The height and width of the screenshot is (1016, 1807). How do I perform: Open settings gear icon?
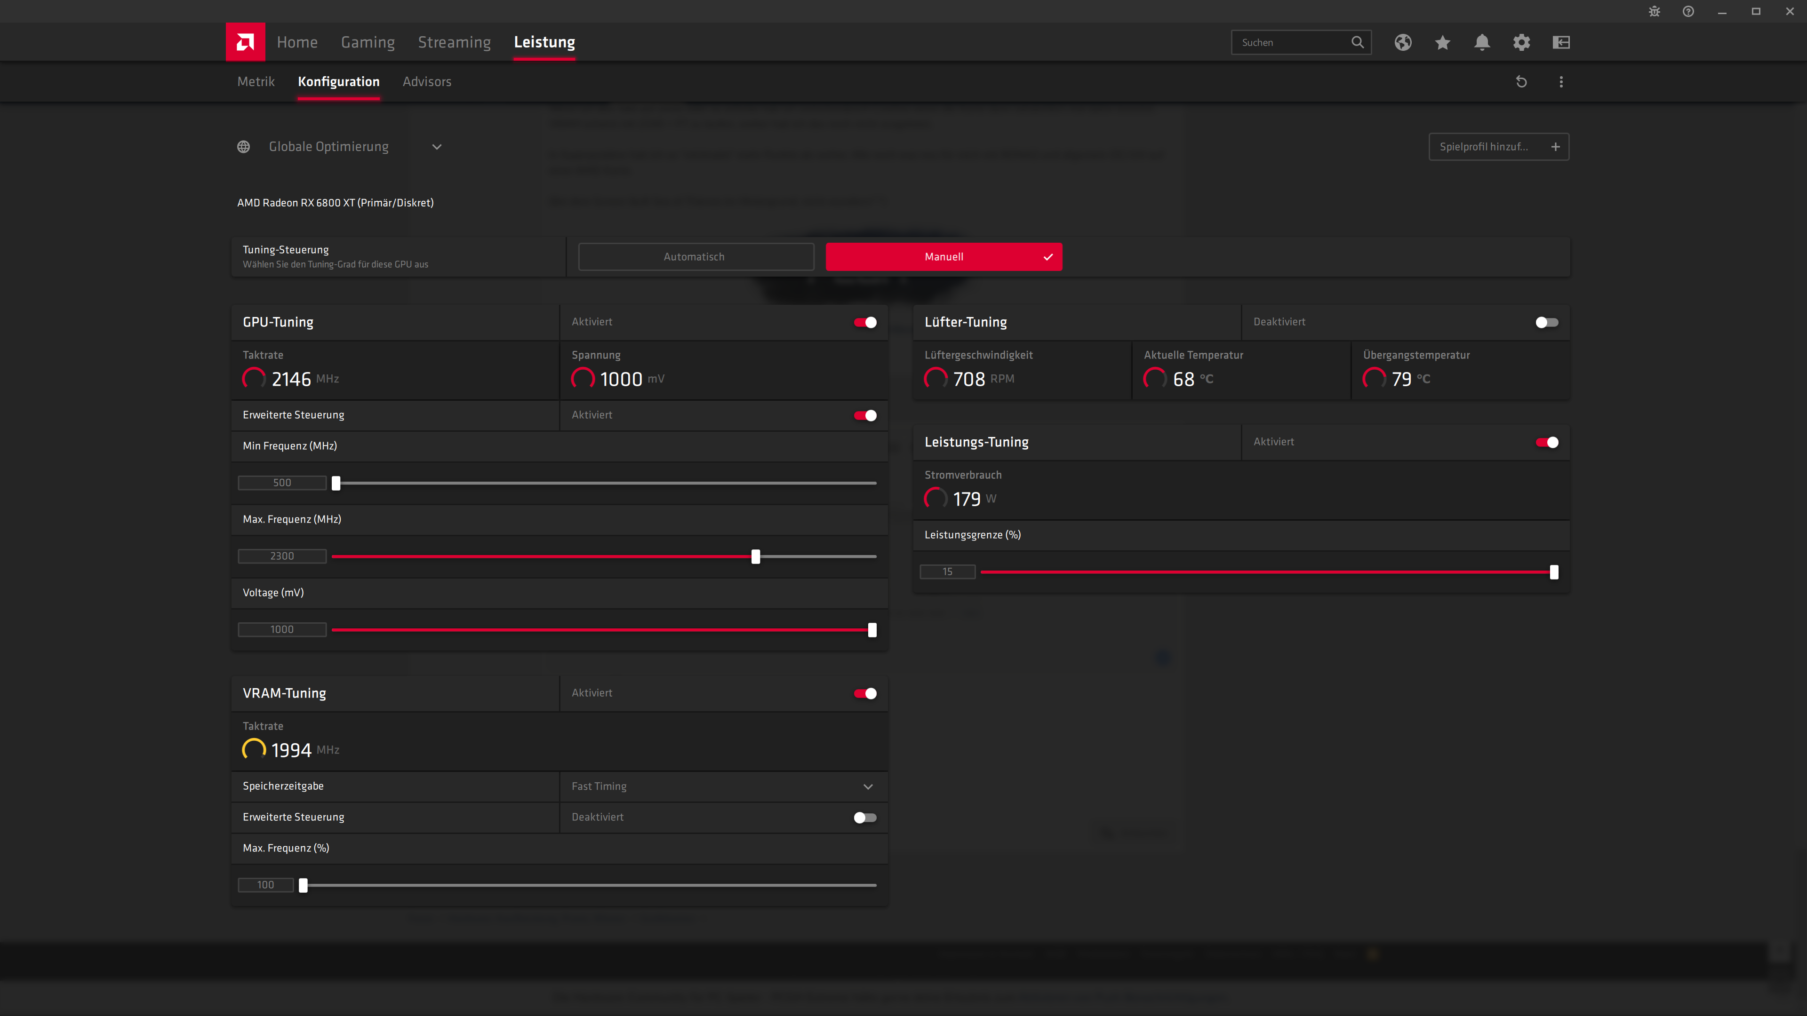tap(1521, 42)
